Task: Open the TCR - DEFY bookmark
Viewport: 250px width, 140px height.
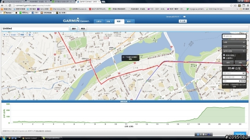Action: click(156, 9)
